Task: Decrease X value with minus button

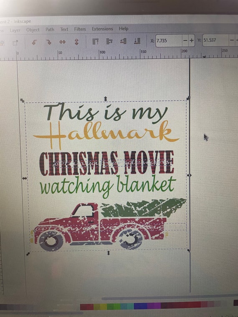Action: [185, 40]
